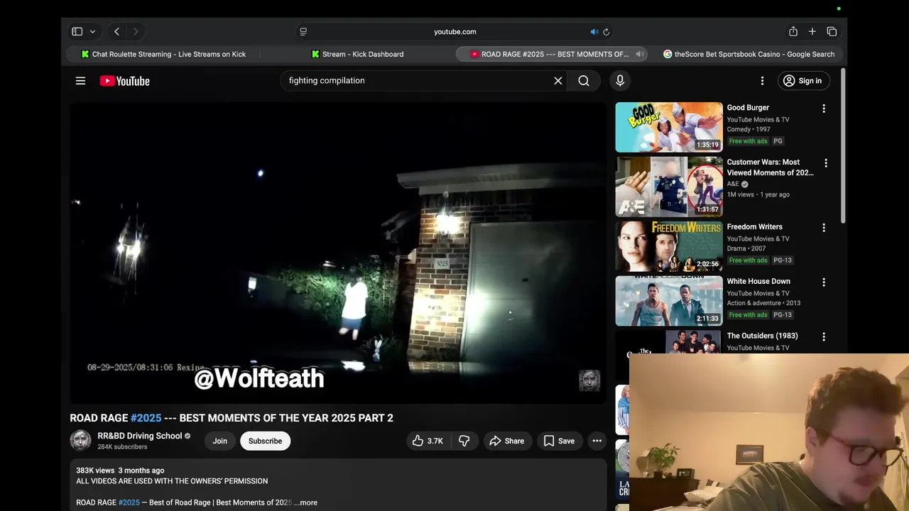909x511 pixels.
Task: Open more actions ellipsis beside Save
Action: (x=597, y=441)
